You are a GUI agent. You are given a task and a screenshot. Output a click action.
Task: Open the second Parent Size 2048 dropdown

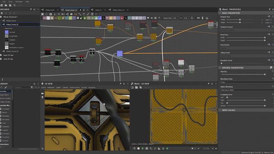coord(186,18)
